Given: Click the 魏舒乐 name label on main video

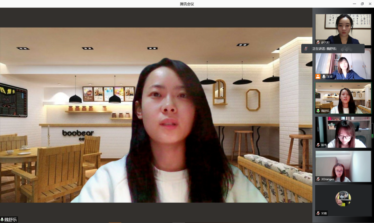Looking at the screenshot, I should [x=10, y=220].
